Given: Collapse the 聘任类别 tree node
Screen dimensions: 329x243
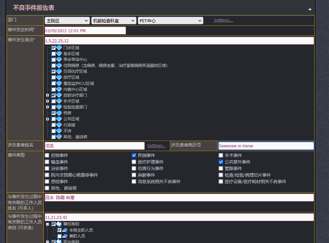Looking at the screenshot, I should (x=47, y=224).
